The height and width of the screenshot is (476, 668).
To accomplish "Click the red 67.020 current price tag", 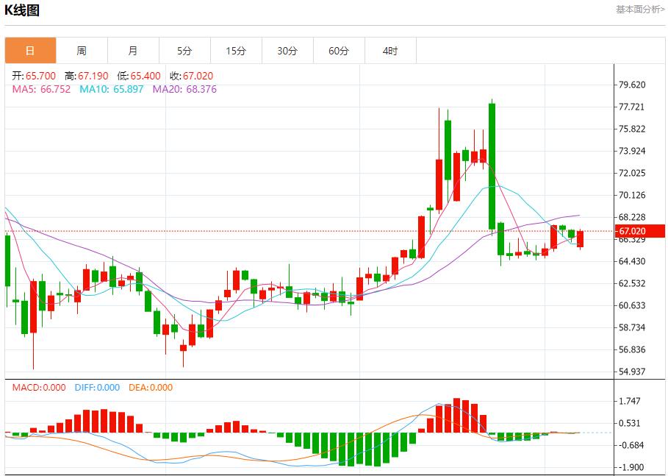I will click(641, 231).
